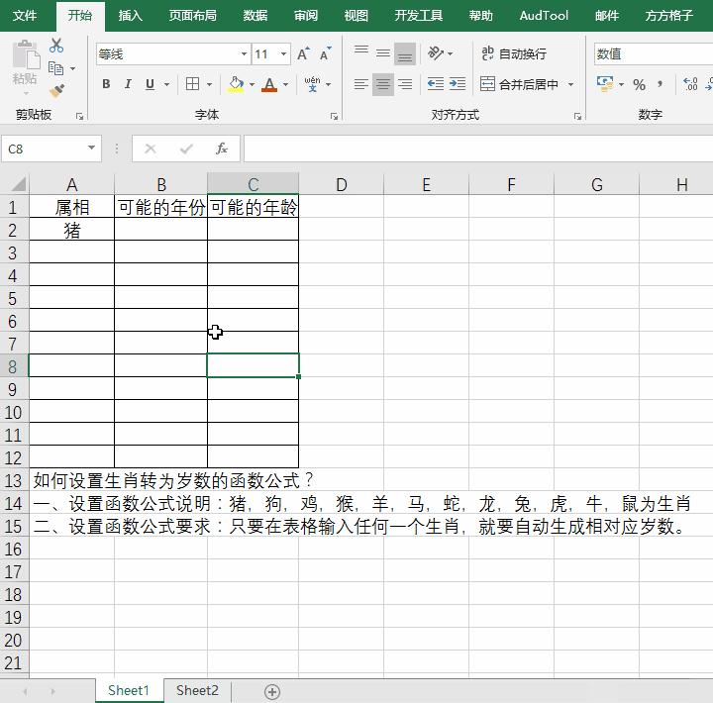
Task: Open the 数据 Data tab
Action: pyautogui.click(x=255, y=16)
